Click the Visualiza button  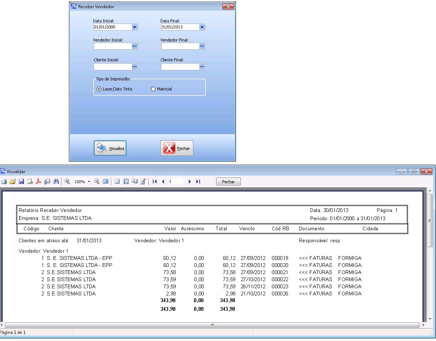[x=110, y=148]
